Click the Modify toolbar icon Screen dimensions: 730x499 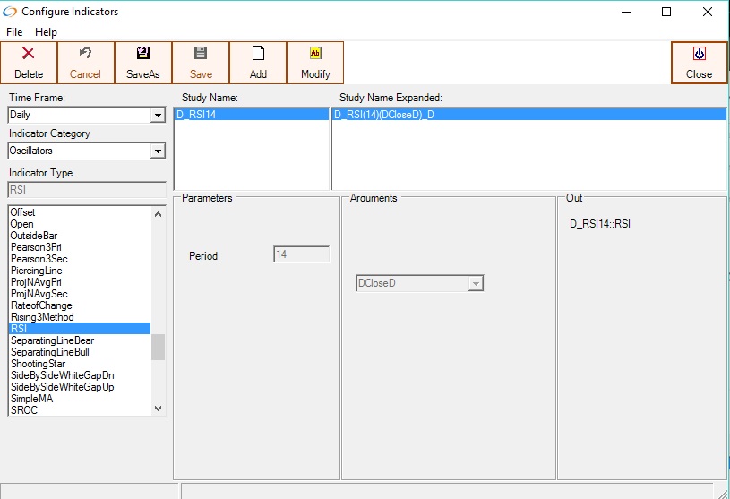click(x=315, y=55)
